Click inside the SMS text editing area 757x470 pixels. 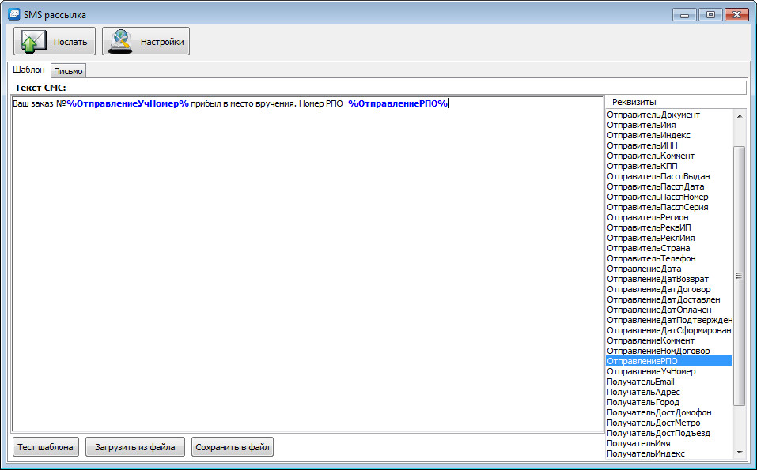(308, 264)
